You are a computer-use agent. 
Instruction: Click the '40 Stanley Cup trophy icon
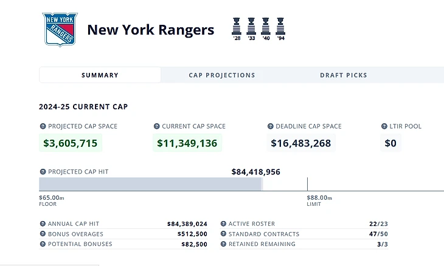tap(266, 27)
